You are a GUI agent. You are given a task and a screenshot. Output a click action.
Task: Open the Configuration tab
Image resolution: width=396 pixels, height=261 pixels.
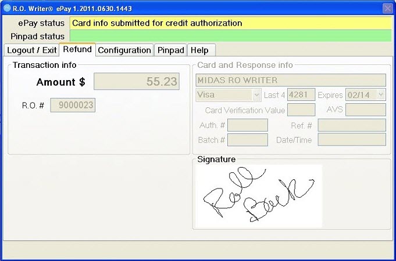click(x=124, y=50)
